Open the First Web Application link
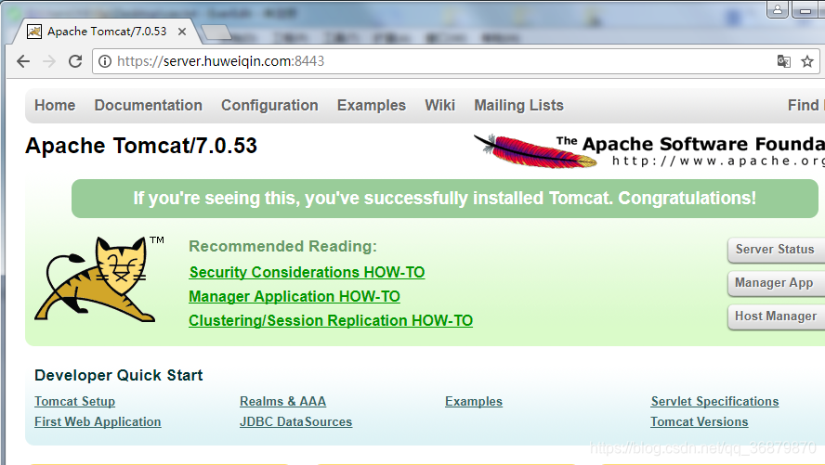825x465 pixels. click(x=98, y=422)
